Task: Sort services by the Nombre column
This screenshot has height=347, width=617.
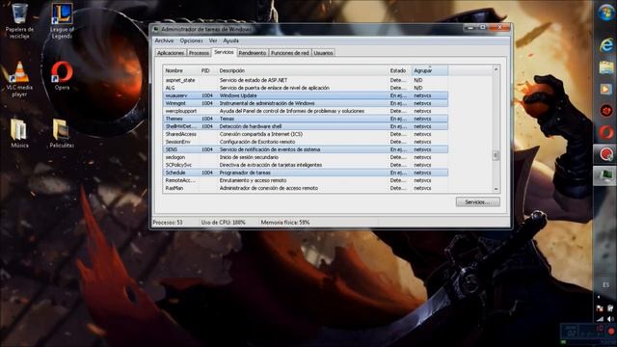Action: pyautogui.click(x=181, y=70)
